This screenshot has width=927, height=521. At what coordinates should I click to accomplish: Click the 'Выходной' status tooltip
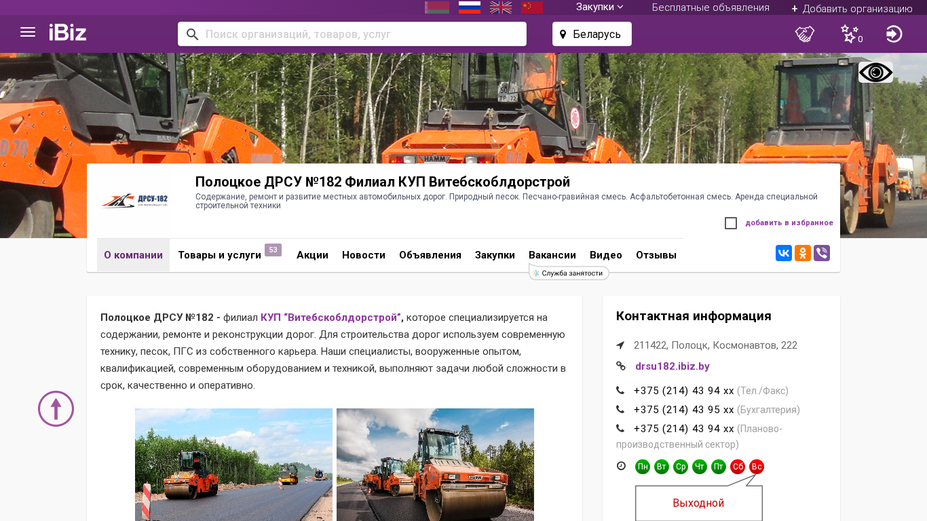[699, 503]
